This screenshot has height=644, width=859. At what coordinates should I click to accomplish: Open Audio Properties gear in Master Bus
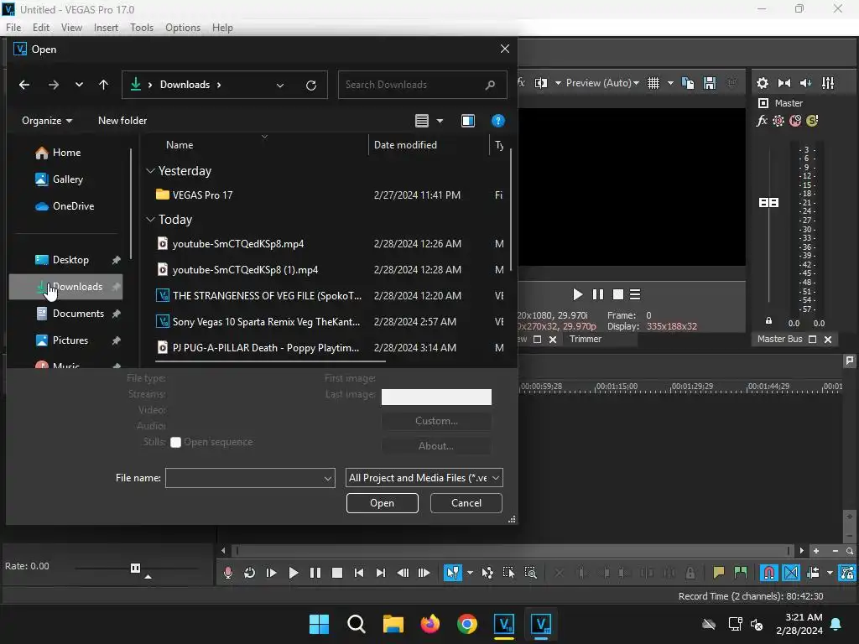(762, 83)
